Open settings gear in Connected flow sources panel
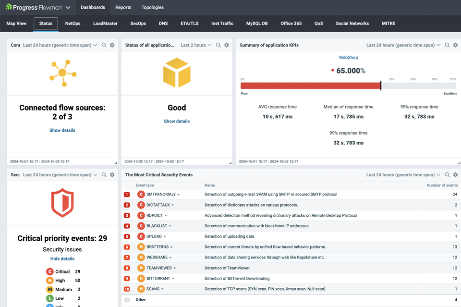Image resolution: width=461 pixels, height=307 pixels. [x=112, y=45]
